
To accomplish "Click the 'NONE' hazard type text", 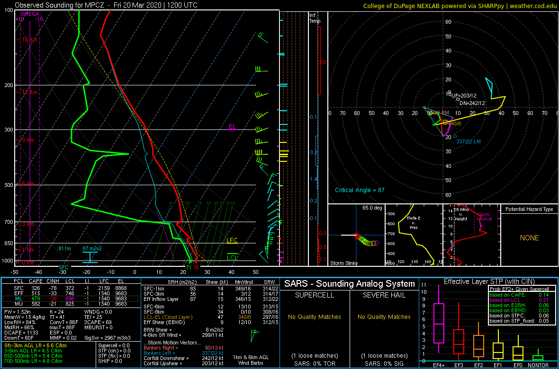I will point(529,238).
